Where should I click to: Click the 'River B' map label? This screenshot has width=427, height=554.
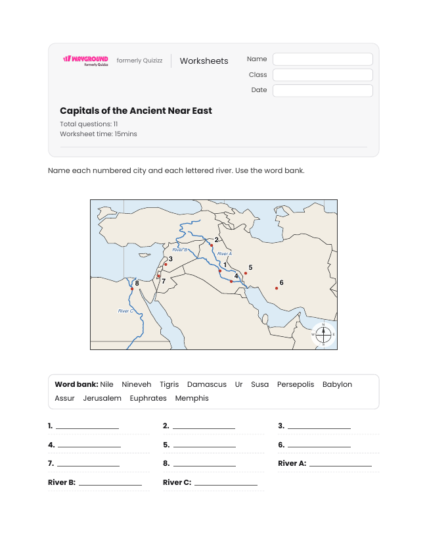click(x=180, y=250)
